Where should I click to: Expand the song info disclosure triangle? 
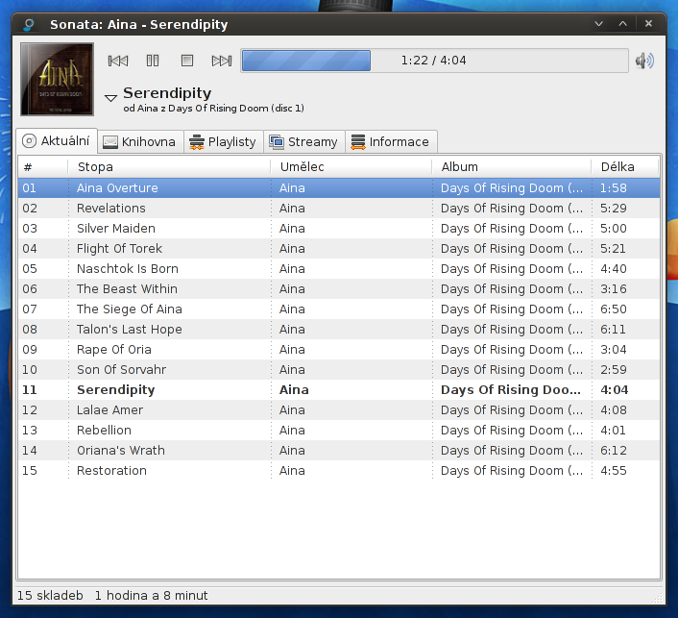click(110, 98)
